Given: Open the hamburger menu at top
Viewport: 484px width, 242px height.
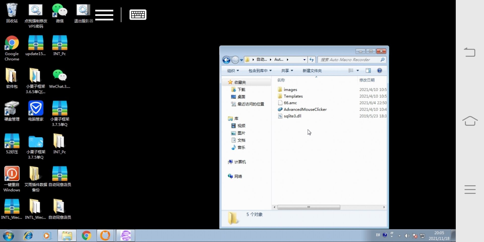Looking at the screenshot, I should click(104, 15).
